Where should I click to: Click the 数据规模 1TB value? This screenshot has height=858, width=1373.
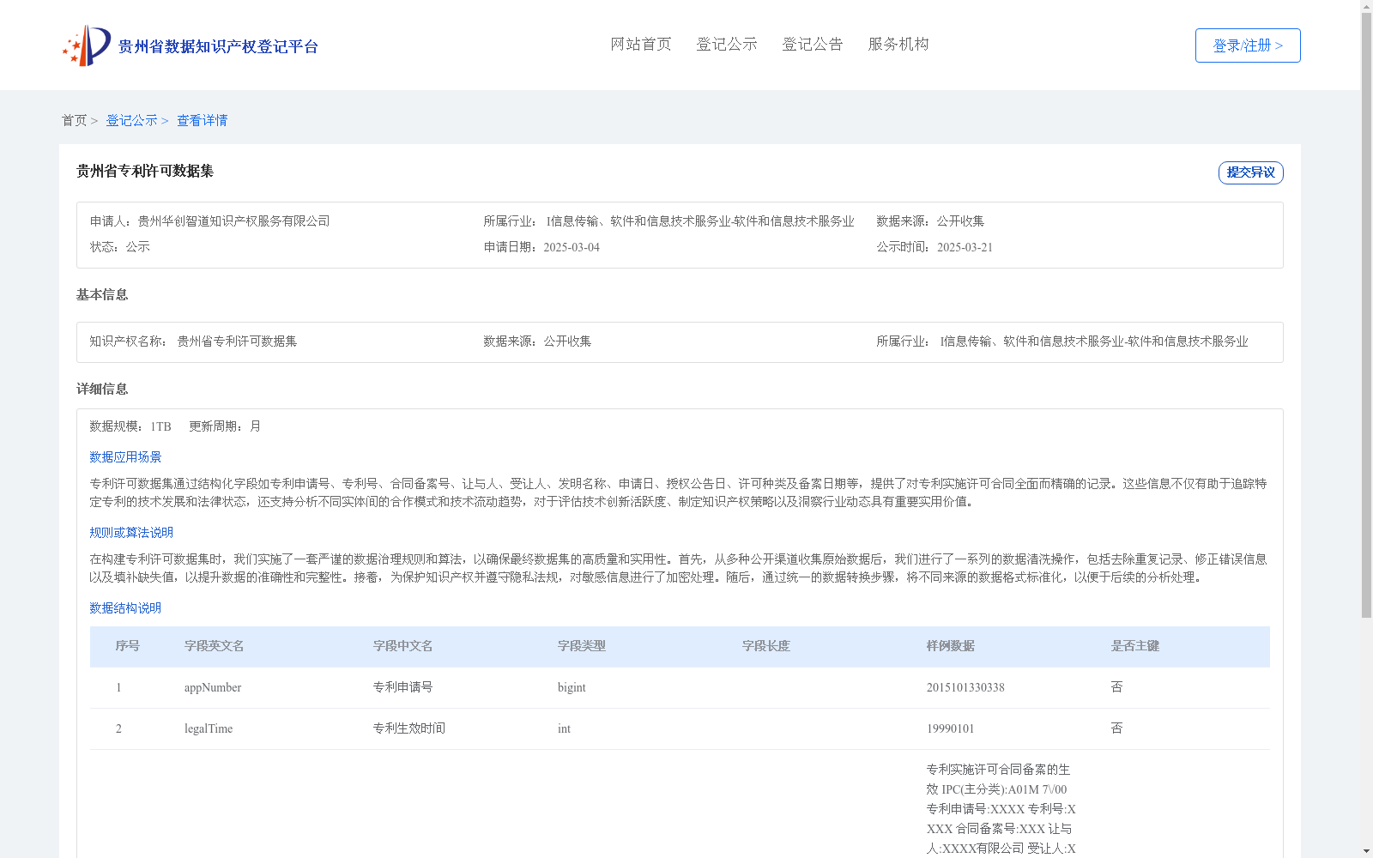click(160, 426)
